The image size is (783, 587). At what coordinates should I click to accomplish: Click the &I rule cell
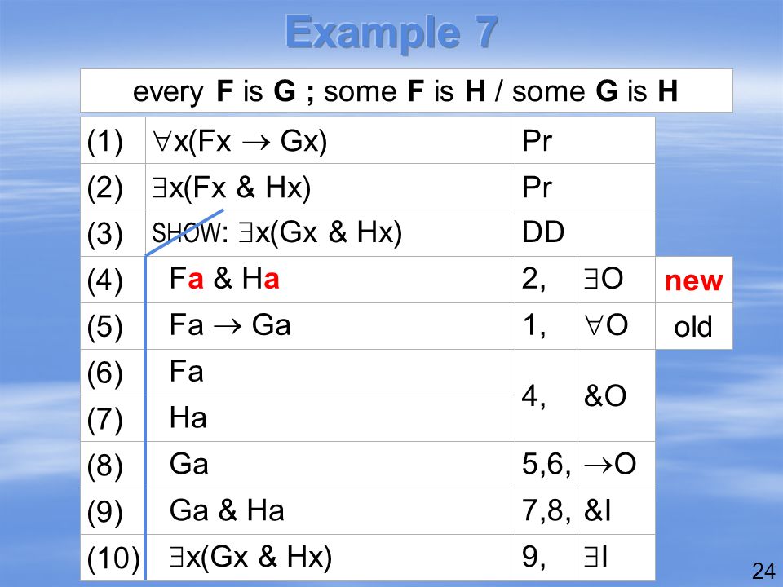[616, 511]
